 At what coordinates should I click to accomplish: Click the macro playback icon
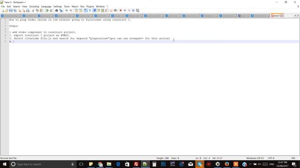pos(129,10)
